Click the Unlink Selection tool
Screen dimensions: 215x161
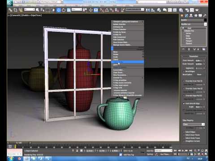15,10
